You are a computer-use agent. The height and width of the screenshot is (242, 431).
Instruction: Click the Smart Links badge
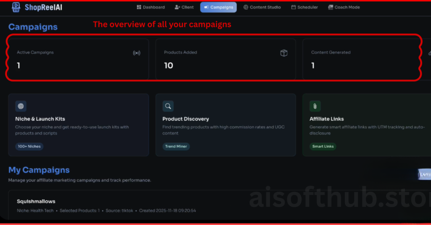[x=323, y=147]
